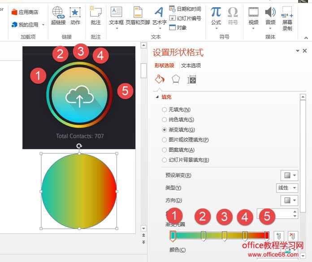Insert an Equation (公式) pi icon

[x=216, y=13]
